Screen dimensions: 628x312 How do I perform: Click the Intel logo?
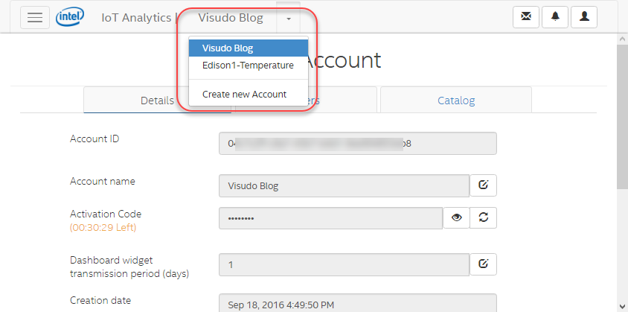69,17
